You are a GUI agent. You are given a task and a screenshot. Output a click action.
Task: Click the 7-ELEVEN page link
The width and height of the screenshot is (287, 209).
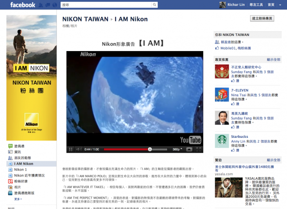point(239,90)
